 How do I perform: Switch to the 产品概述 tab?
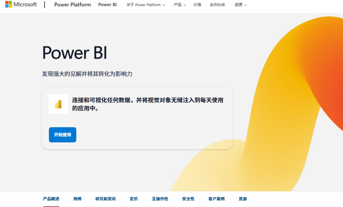point(51,199)
